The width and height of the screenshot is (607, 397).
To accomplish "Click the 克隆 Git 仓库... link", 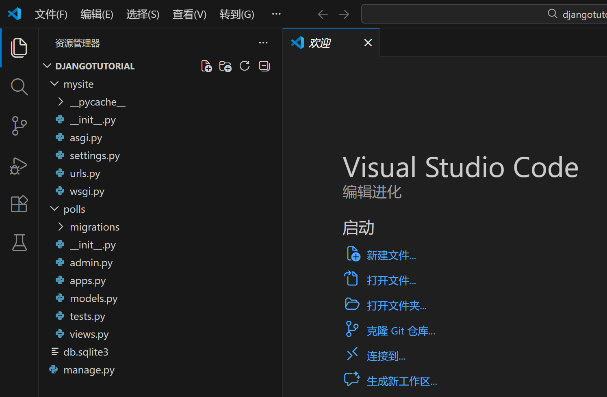I will tap(401, 331).
